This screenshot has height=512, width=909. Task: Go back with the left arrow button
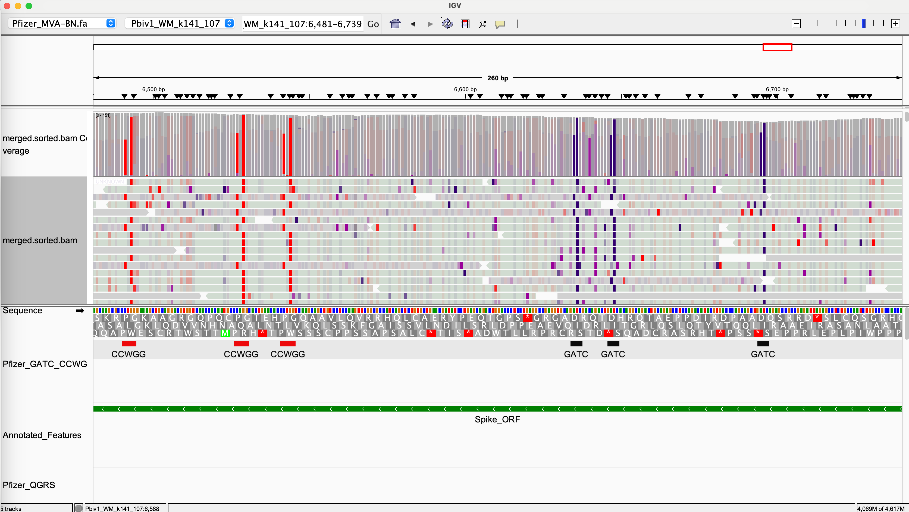point(412,24)
